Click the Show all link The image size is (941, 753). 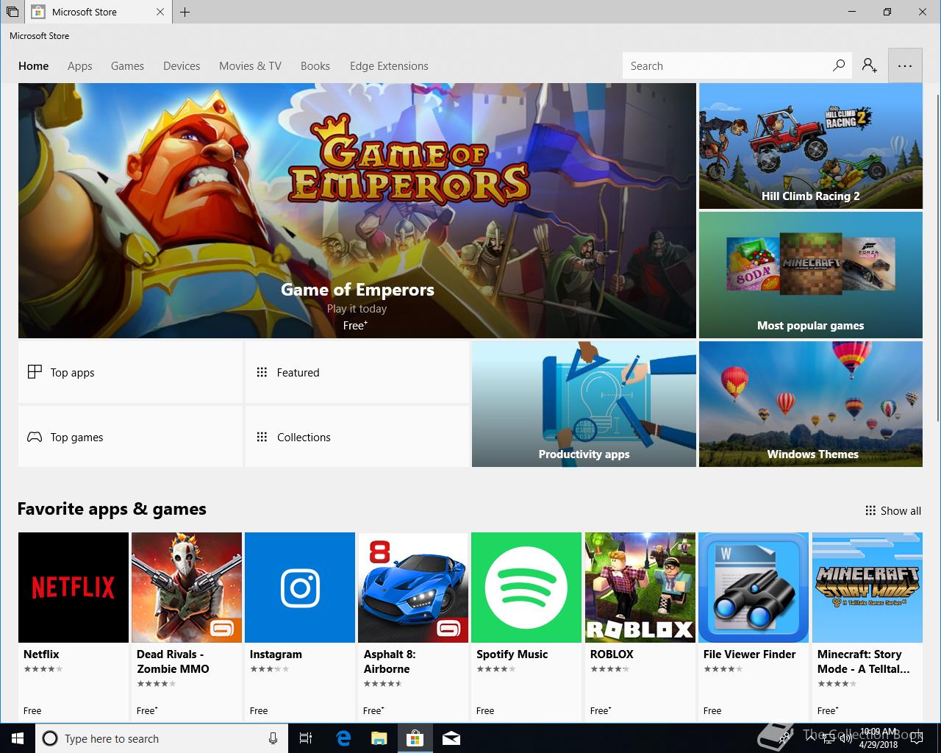(x=893, y=510)
